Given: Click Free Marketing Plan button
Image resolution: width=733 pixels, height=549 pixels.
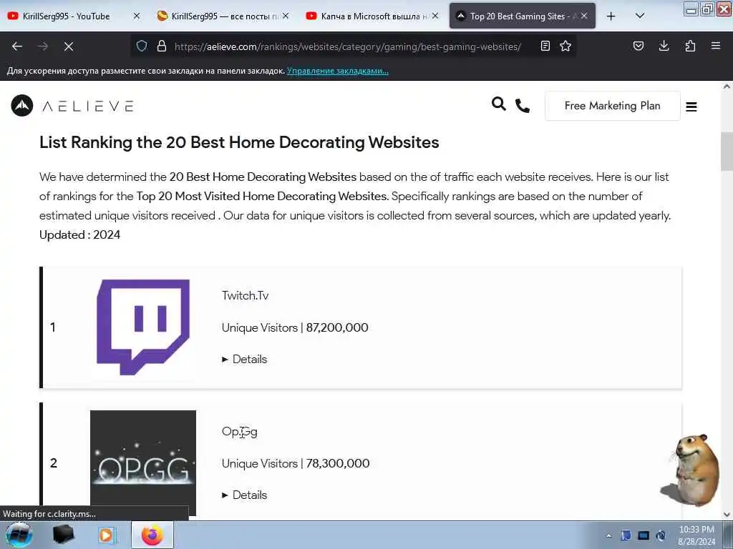Looking at the screenshot, I should pos(613,106).
